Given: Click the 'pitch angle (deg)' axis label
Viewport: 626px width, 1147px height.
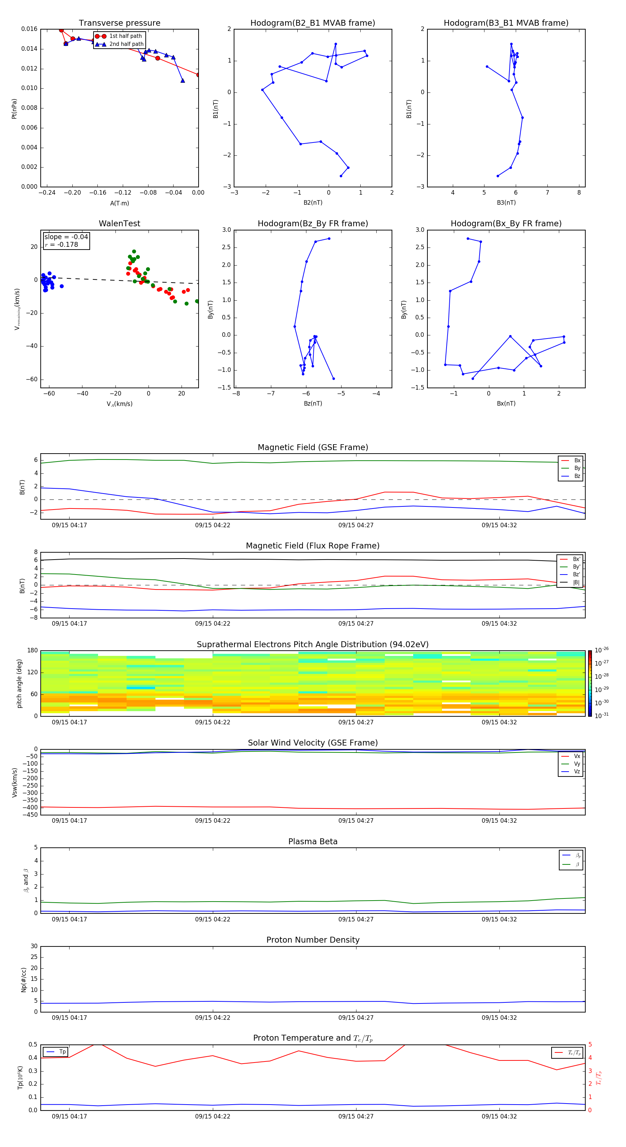Looking at the screenshot, I should tap(19, 683).
